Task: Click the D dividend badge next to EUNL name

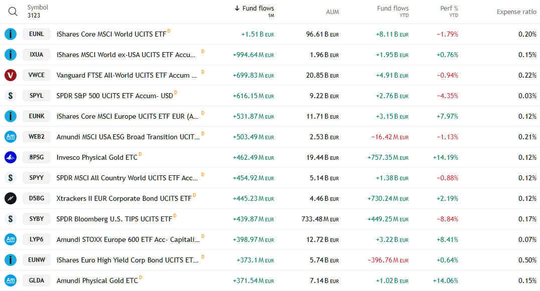Action: click(169, 32)
